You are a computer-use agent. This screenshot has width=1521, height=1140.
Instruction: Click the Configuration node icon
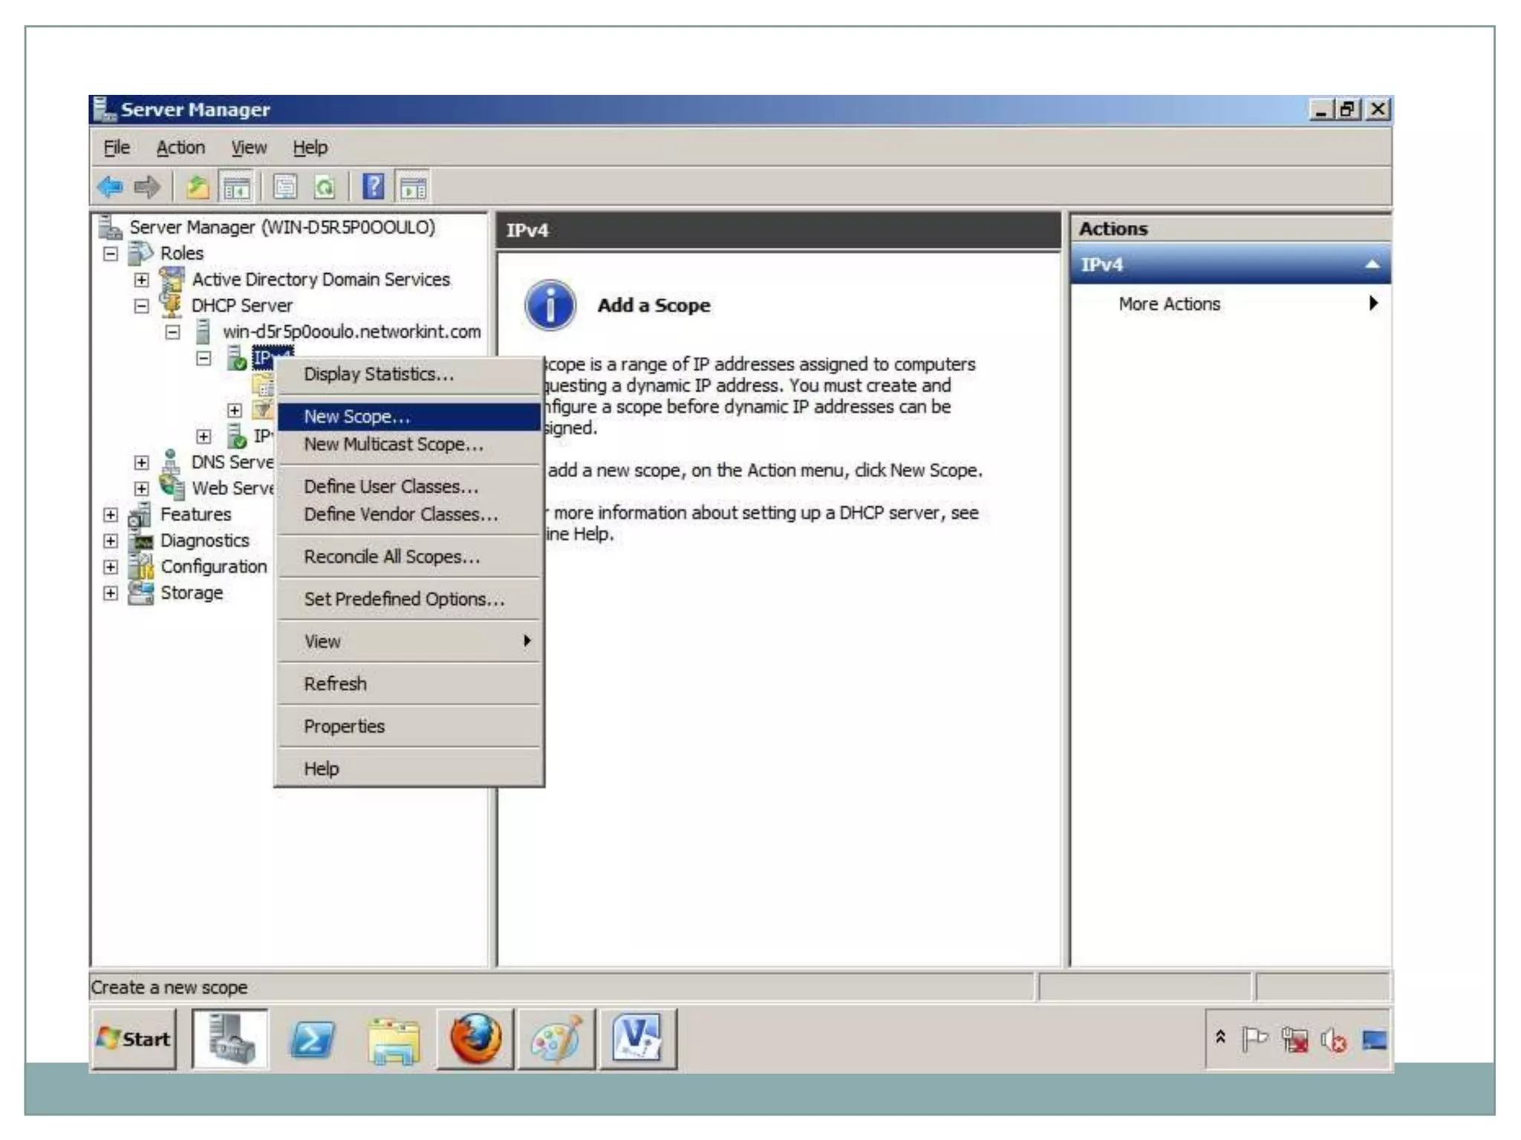click(140, 566)
